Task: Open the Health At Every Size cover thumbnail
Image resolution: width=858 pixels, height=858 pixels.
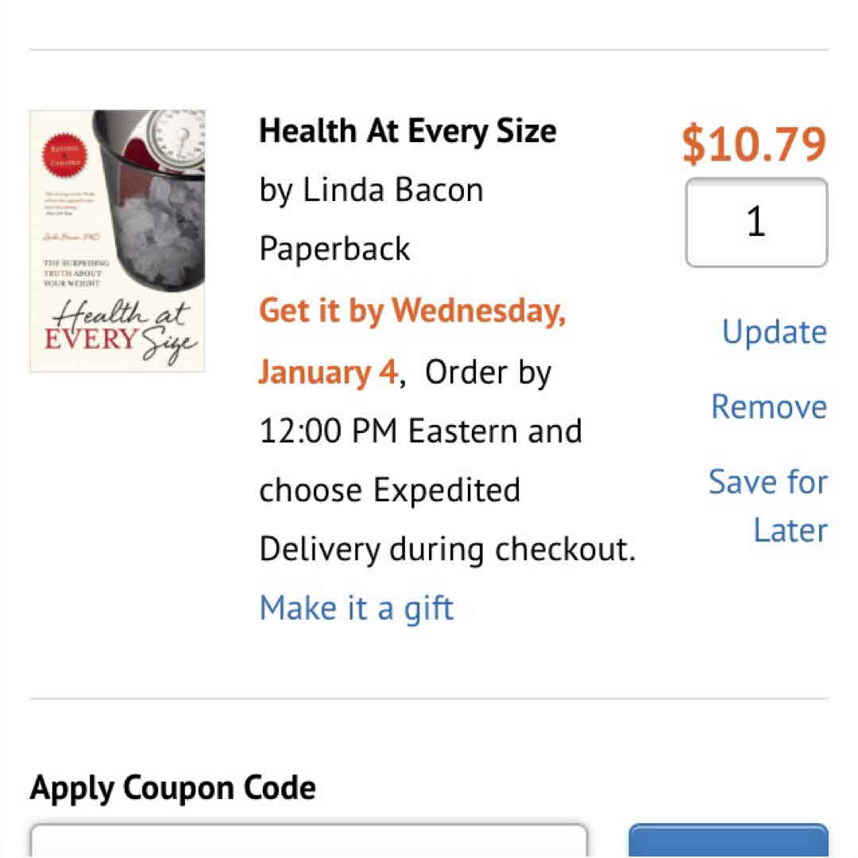Action: pos(118,241)
